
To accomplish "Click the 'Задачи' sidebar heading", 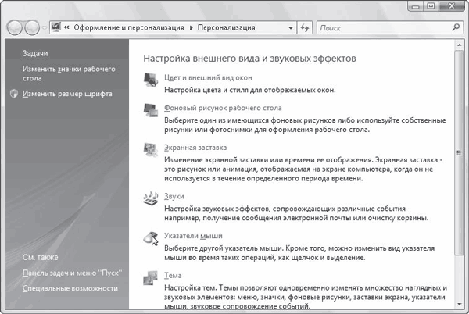I will point(35,53).
